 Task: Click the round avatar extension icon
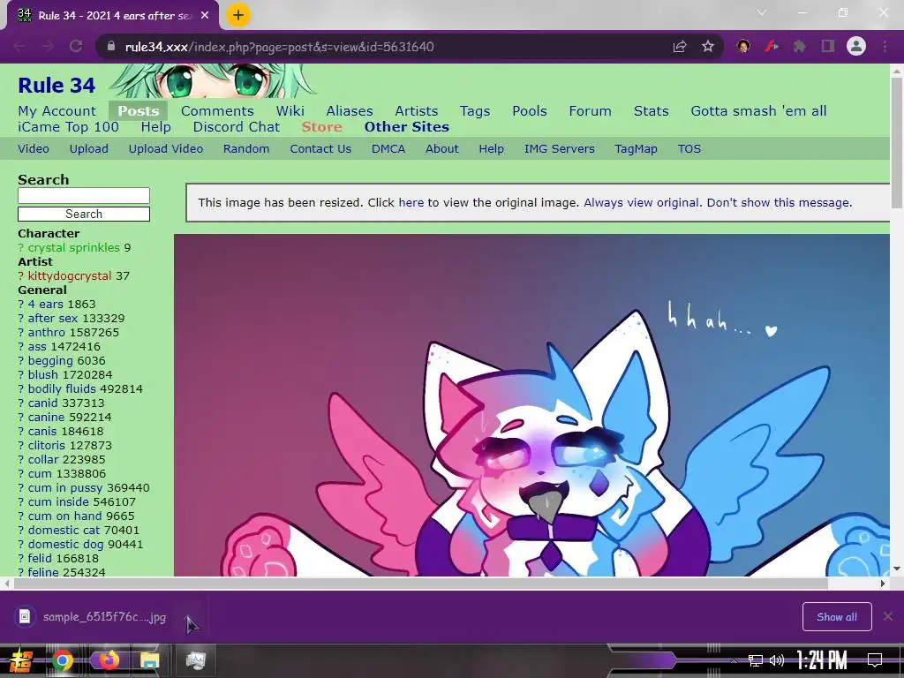pos(743,47)
